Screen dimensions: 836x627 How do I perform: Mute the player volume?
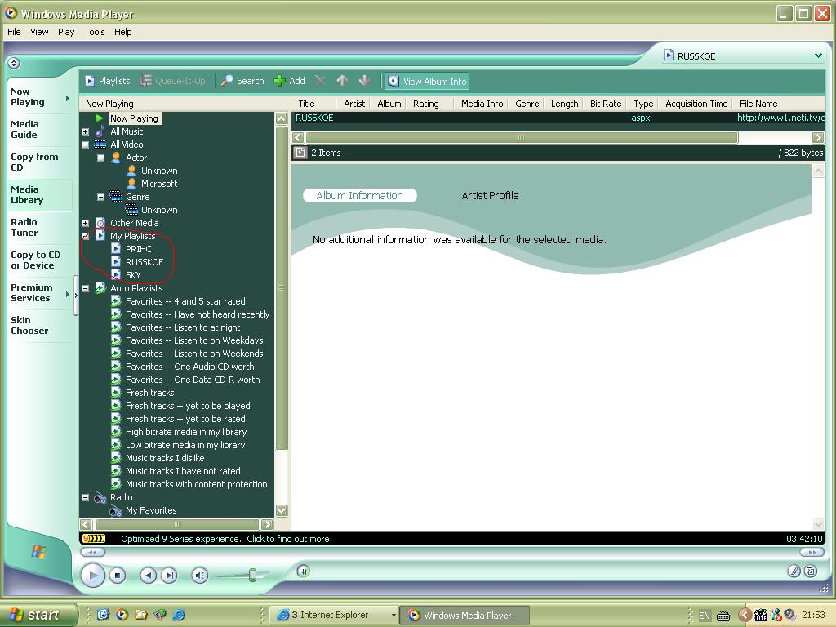pos(200,576)
